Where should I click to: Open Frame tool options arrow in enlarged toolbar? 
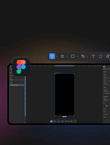point(67,56)
